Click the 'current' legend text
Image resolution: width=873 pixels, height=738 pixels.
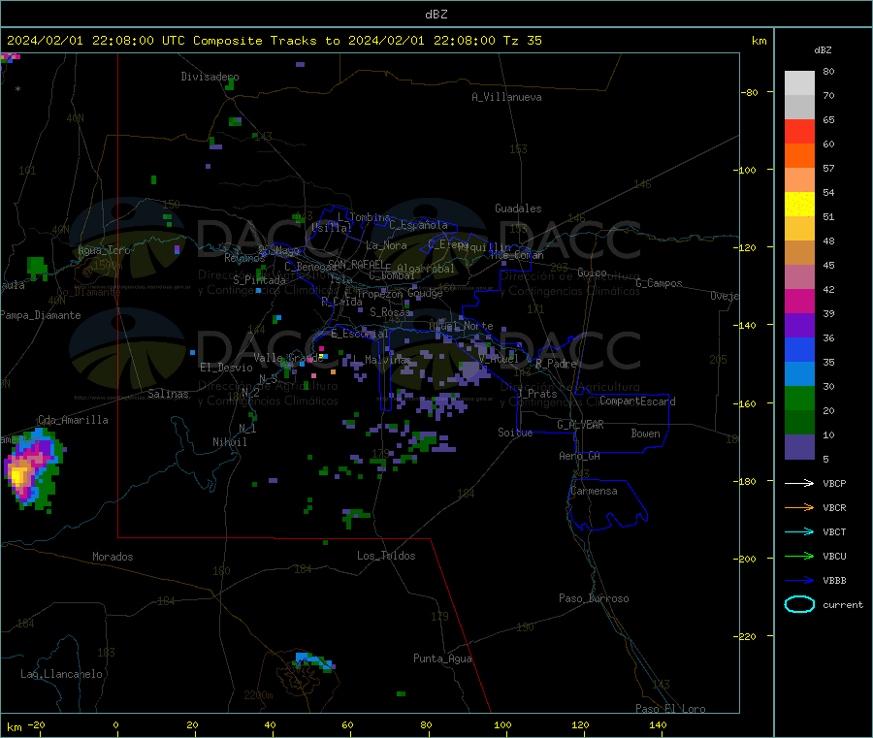pos(843,604)
